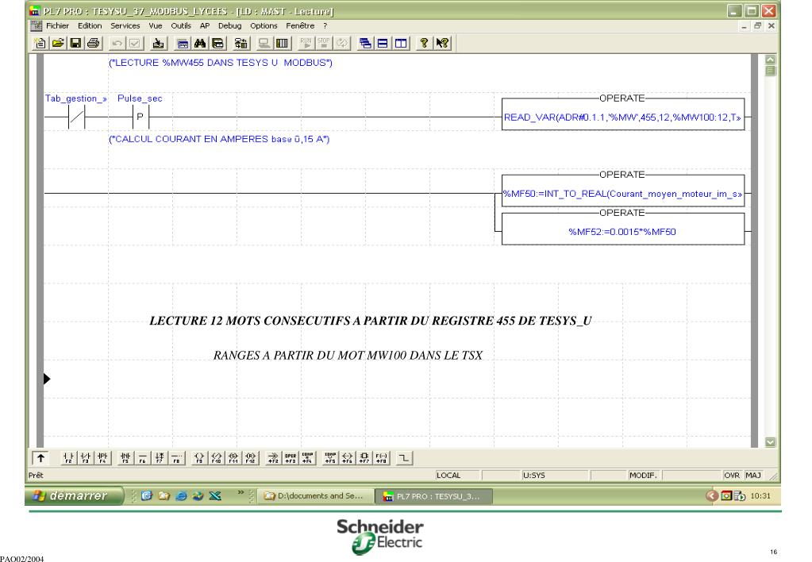Viewport: 812px width, 562px height.
Task: Tile windows horizontally with toolbar icon
Action: [383, 44]
